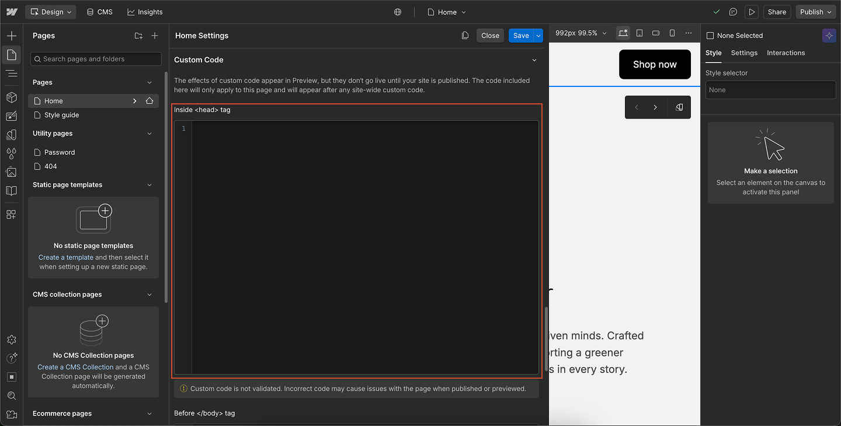841x426 pixels.
Task: Open the Save options dropdown arrow
Action: coord(538,36)
